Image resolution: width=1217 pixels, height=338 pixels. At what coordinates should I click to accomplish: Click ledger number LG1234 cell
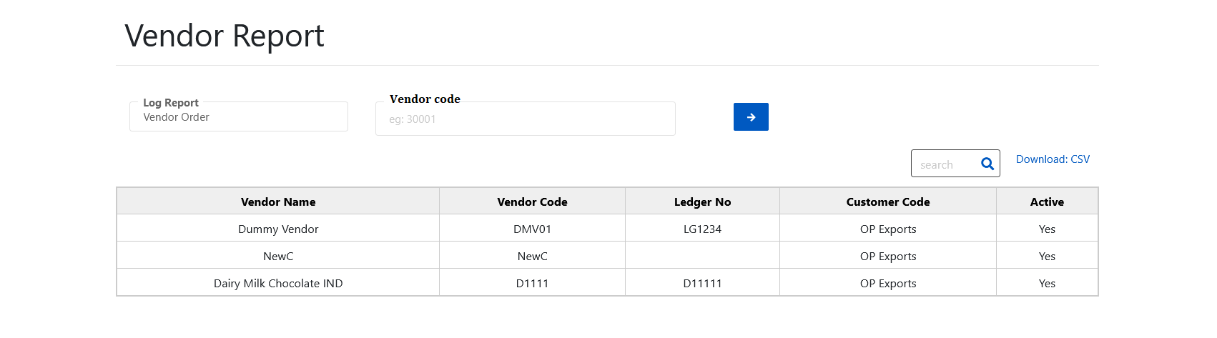point(702,229)
